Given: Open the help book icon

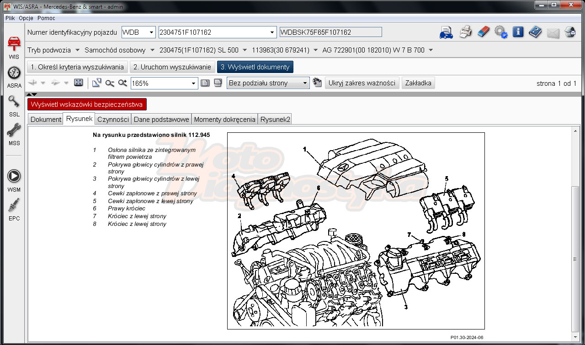Looking at the screenshot, I should (x=535, y=32).
